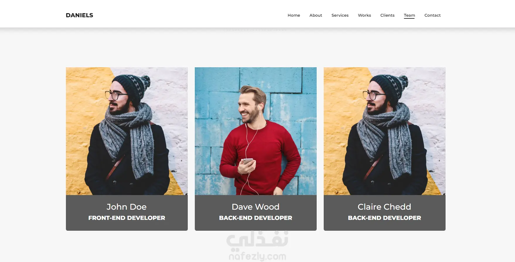Click Dave Wood's profile photo
Image resolution: width=515 pixels, height=262 pixels.
256,131
